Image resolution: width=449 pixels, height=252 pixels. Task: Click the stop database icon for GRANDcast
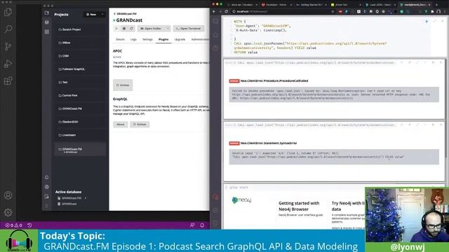(x=124, y=29)
